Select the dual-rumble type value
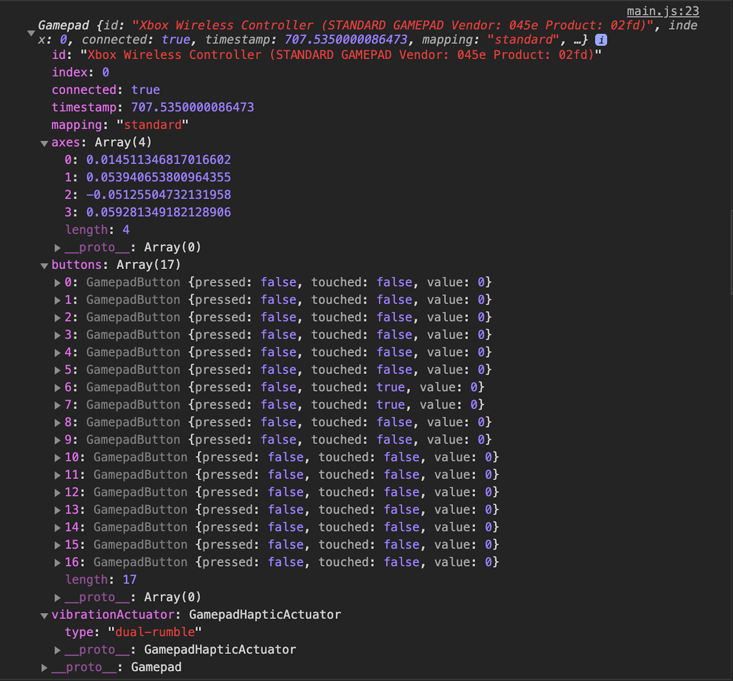 155,632
